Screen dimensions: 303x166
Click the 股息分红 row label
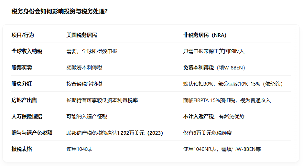coord(22,84)
